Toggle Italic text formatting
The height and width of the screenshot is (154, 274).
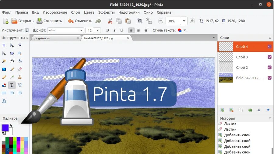[x=114, y=30]
